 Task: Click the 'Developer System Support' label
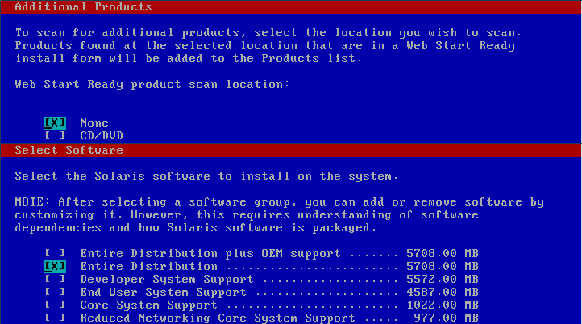pos(167,279)
